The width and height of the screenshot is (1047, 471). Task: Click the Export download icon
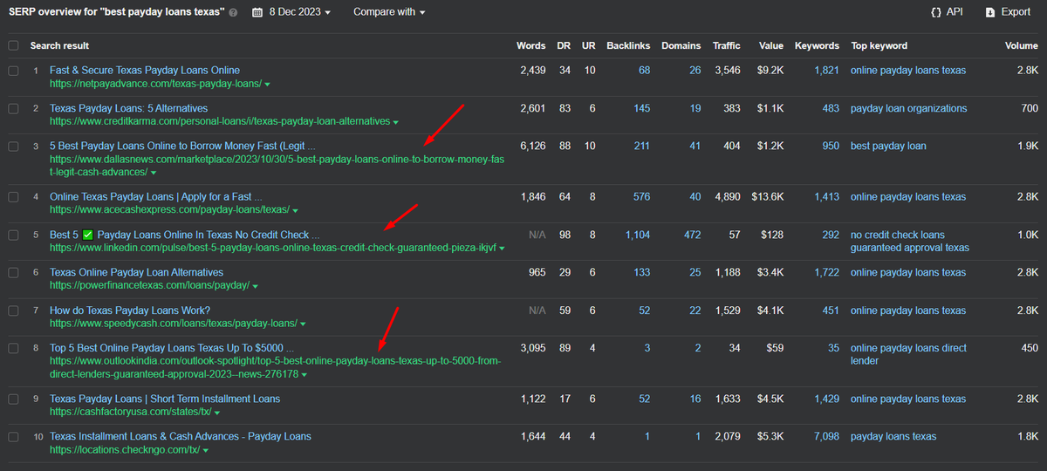[990, 12]
